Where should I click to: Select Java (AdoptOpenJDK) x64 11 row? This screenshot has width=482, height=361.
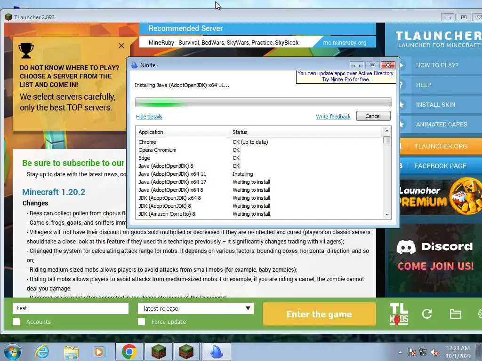(260, 174)
